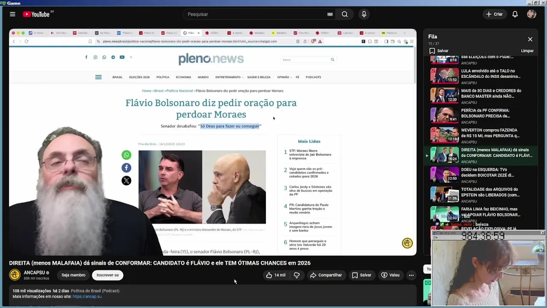Open notifications bell

pos(515,14)
